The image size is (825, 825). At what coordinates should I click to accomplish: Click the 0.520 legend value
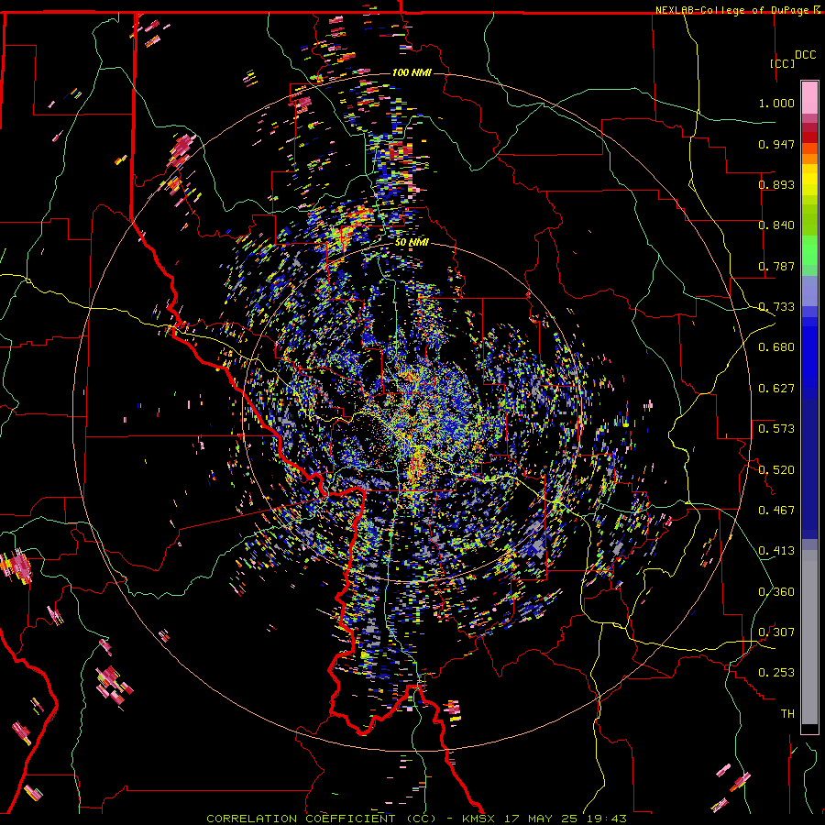[776, 470]
